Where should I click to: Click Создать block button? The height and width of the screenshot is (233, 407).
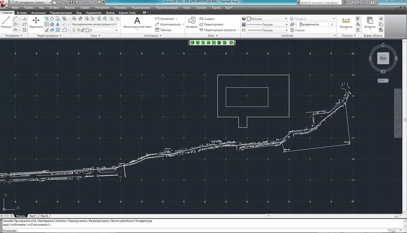click(x=207, y=19)
